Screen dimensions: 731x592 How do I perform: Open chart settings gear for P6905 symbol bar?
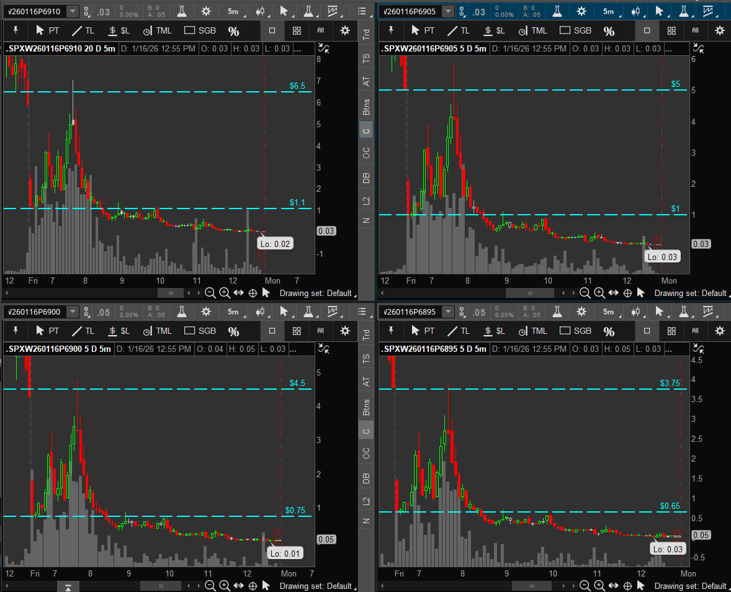click(581, 11)
